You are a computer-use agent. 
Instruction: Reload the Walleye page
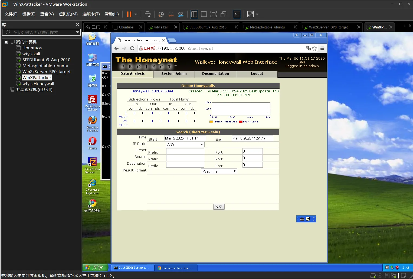click(x=132, y=48)
